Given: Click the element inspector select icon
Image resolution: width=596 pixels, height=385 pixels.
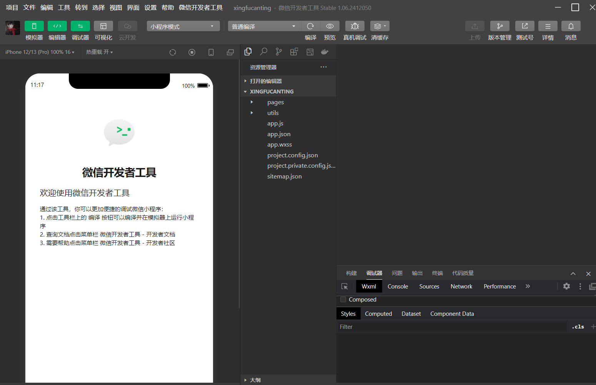Looking at the screenshot, I should pos(345,286).
